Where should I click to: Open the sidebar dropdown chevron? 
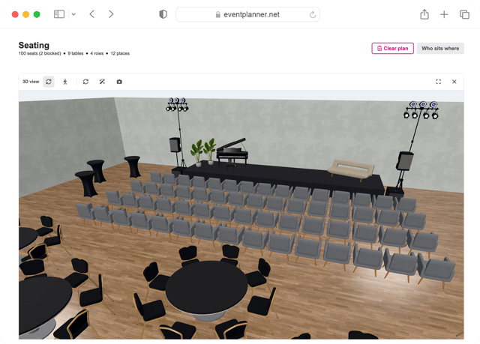(73, 14)
